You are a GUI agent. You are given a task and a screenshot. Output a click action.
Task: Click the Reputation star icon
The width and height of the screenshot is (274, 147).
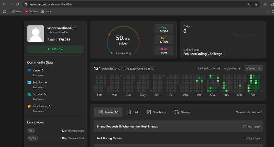click(29, 106)
